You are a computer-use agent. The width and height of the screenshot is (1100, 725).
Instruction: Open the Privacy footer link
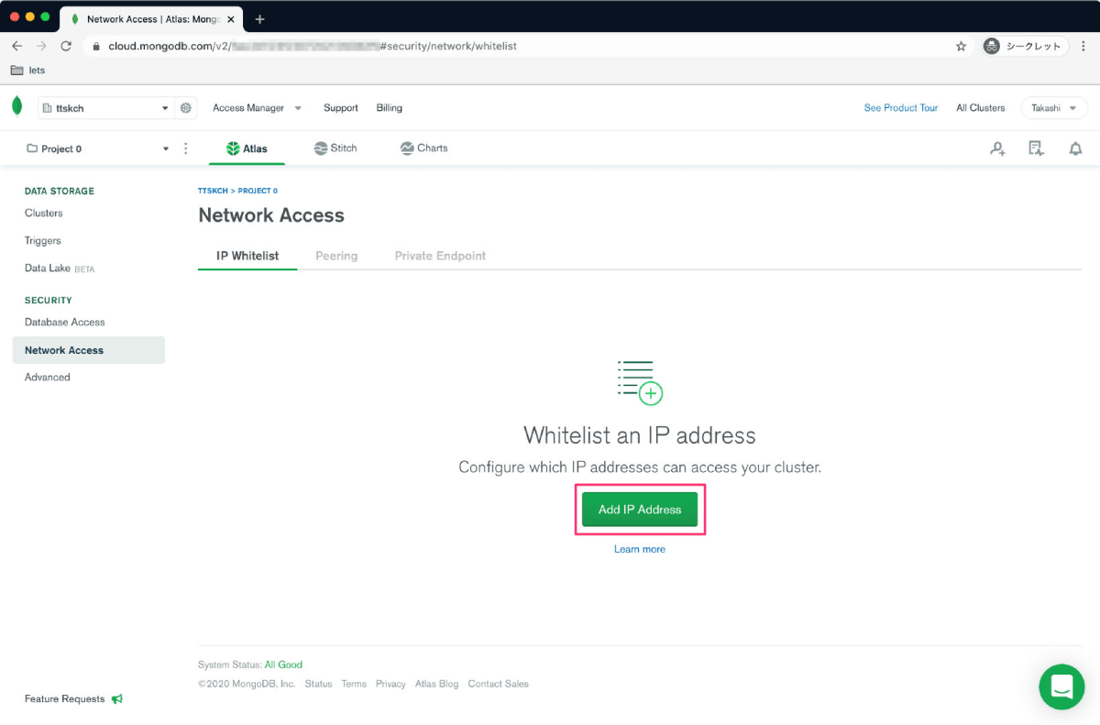coord(390,684)
